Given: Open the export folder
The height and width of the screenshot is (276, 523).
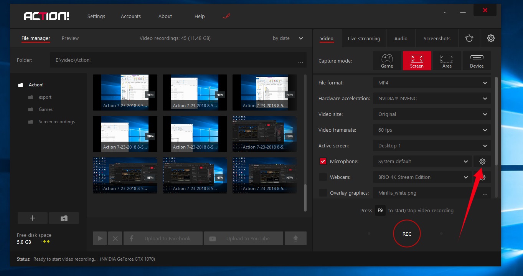Looking at the screenshot, I should [40, 97].
